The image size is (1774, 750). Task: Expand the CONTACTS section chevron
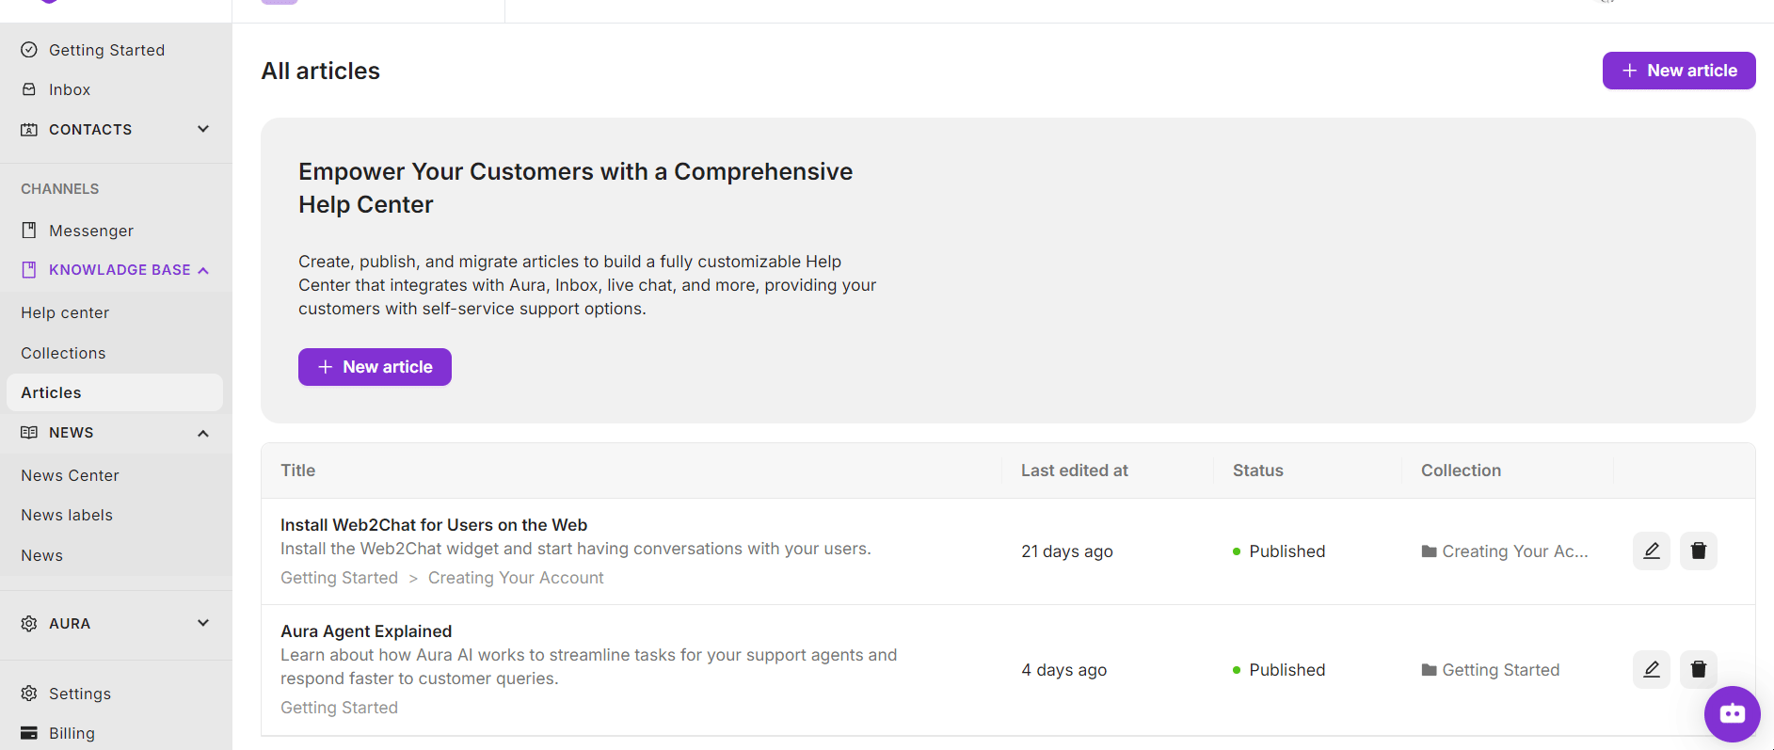203,129
